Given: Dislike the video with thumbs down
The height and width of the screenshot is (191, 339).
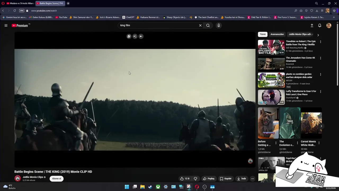Looking at the screenshot, I should (x=195, y=179).
